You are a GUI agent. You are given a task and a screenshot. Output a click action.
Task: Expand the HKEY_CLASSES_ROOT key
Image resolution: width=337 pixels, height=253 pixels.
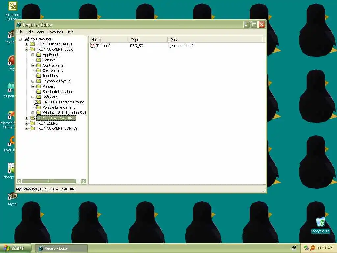[x=26, y=44]
